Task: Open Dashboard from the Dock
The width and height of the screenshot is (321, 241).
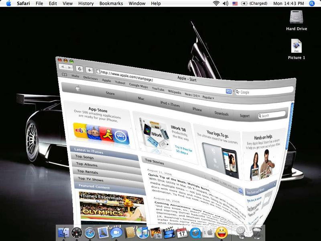Action: (77, 233)
